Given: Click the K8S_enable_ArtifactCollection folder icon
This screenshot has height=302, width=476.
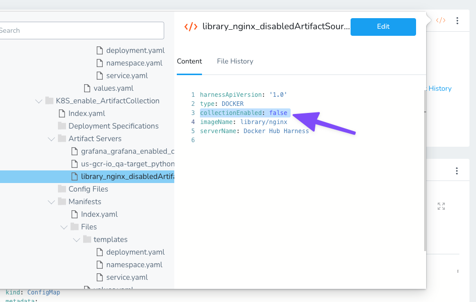Looking at the screenshot, I should pyautogui.click(x=49, y=100).
